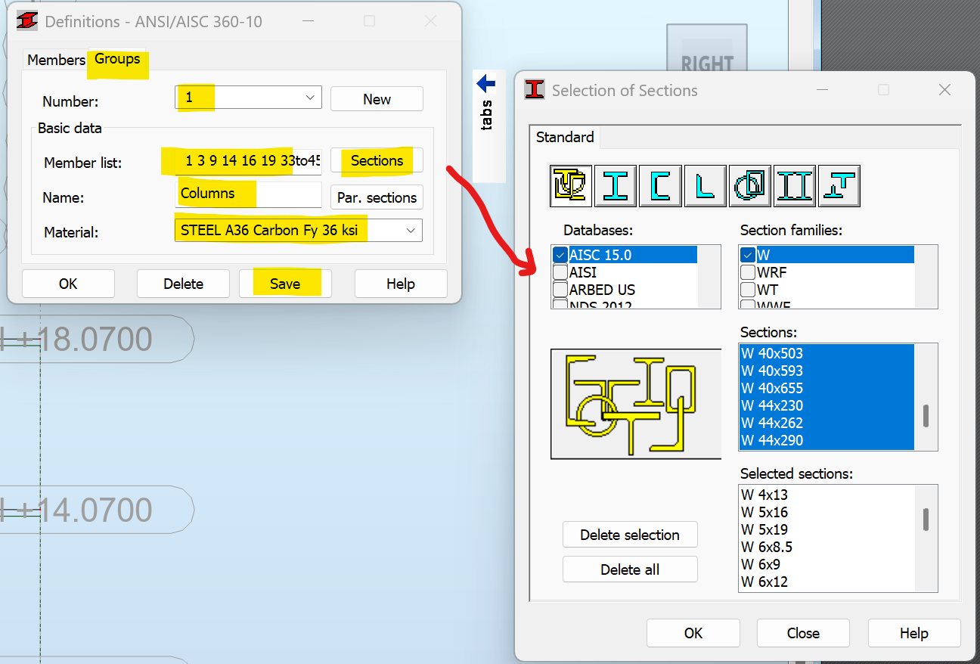Image resolution: width=980 pixels, height=664 pixels.
Task: Open Help in the Definitions dialog
Action: pos(401,284)
